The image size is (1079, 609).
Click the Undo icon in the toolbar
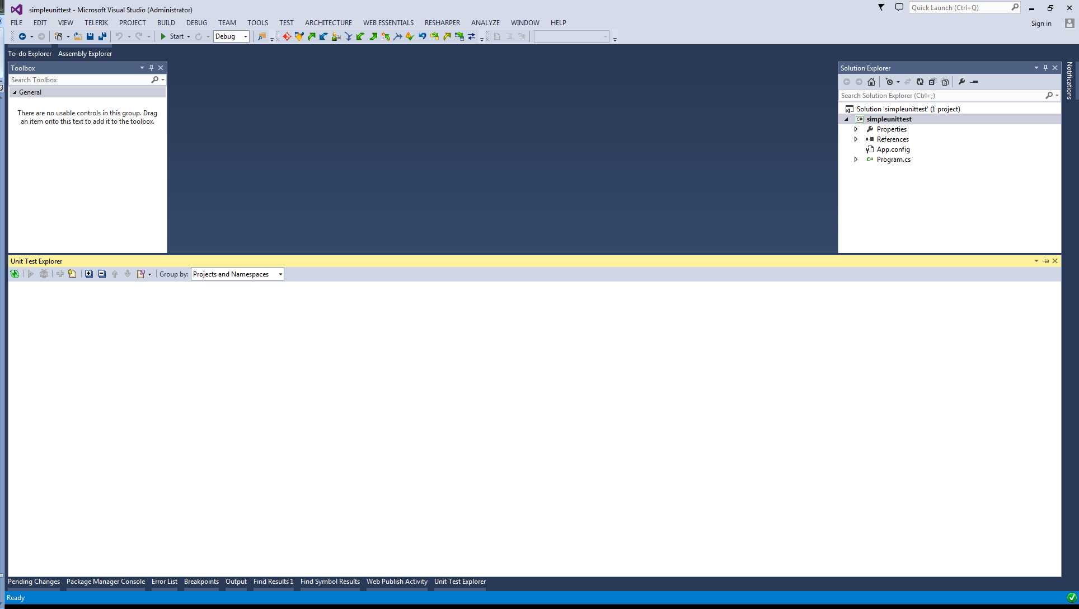(119, 36)
